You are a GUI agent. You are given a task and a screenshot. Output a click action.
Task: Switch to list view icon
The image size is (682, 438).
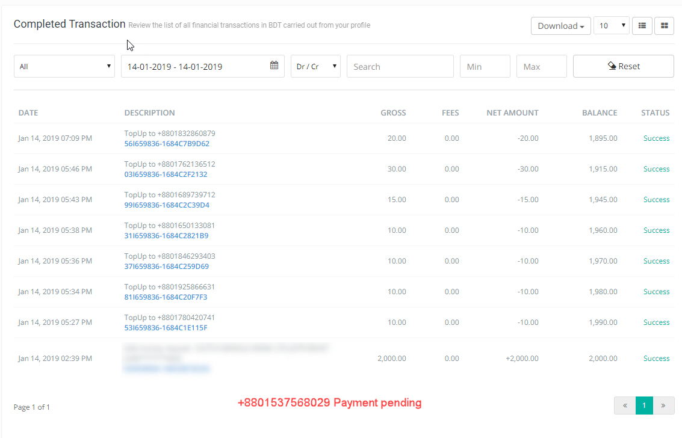point(642,26)
